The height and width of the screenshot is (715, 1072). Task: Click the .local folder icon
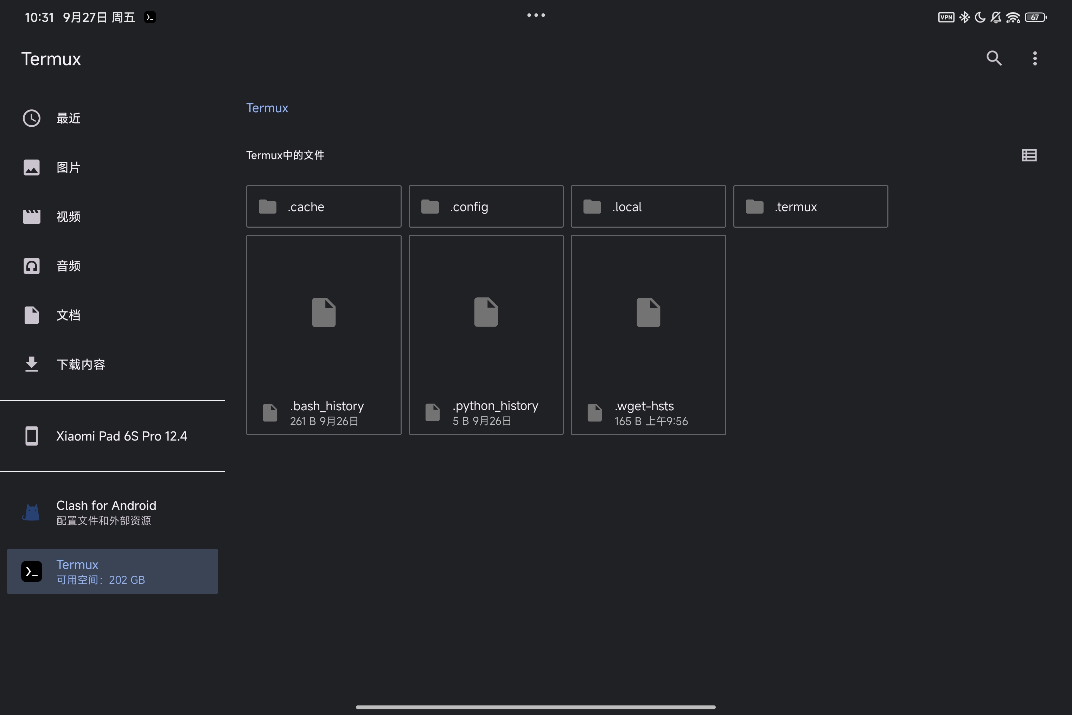click(x=592, y=207)
